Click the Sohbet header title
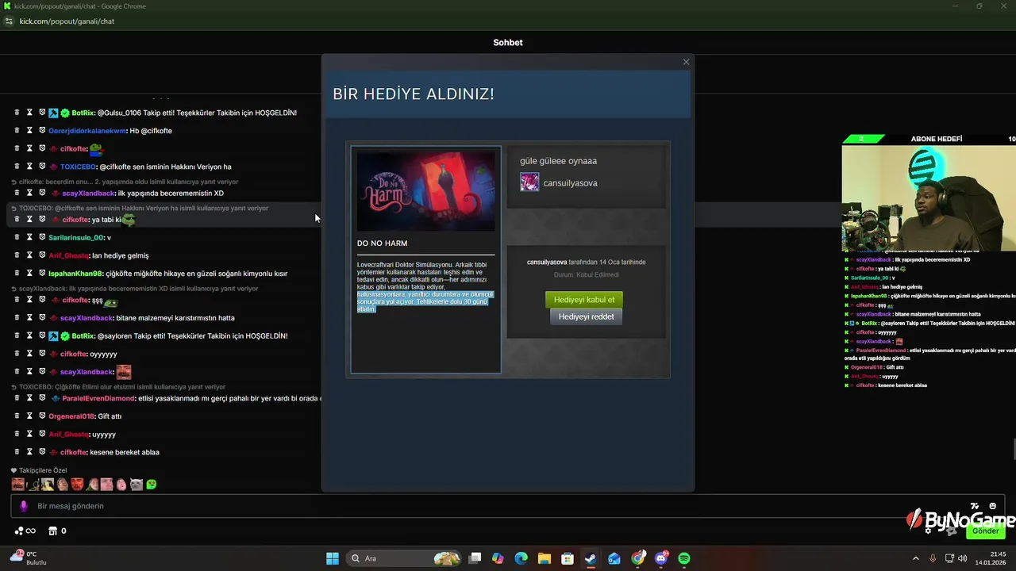This screenshot has height=571, width=1016. [508, 43]
